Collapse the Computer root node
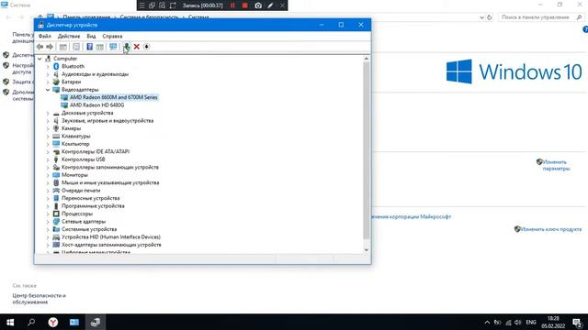This screenshot has width=588, height=330. [x=40, y=59]
